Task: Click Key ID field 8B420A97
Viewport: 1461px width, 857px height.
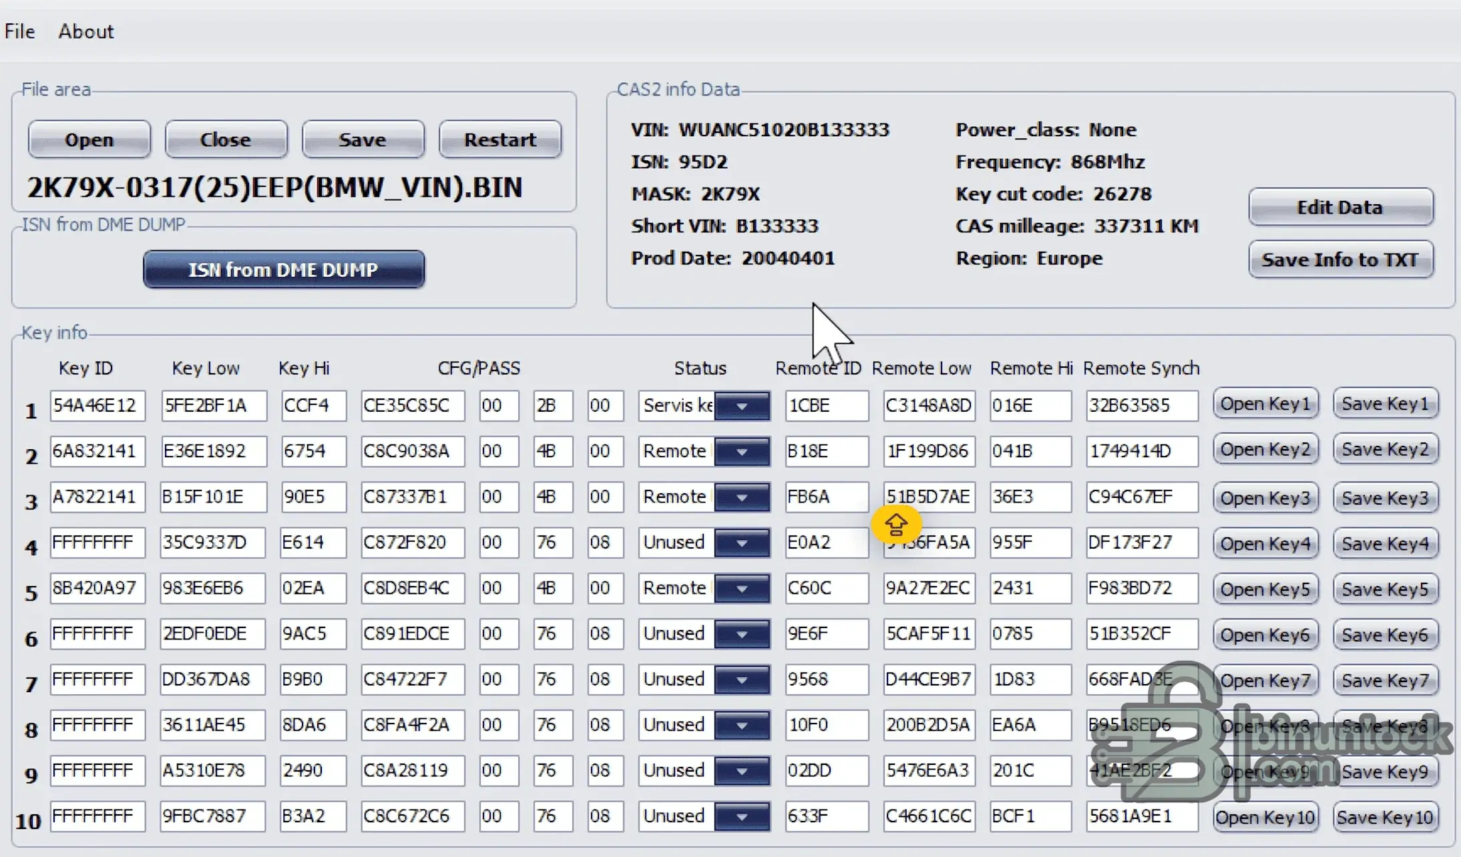Action: pyautogui.click(x=97, y=588)
